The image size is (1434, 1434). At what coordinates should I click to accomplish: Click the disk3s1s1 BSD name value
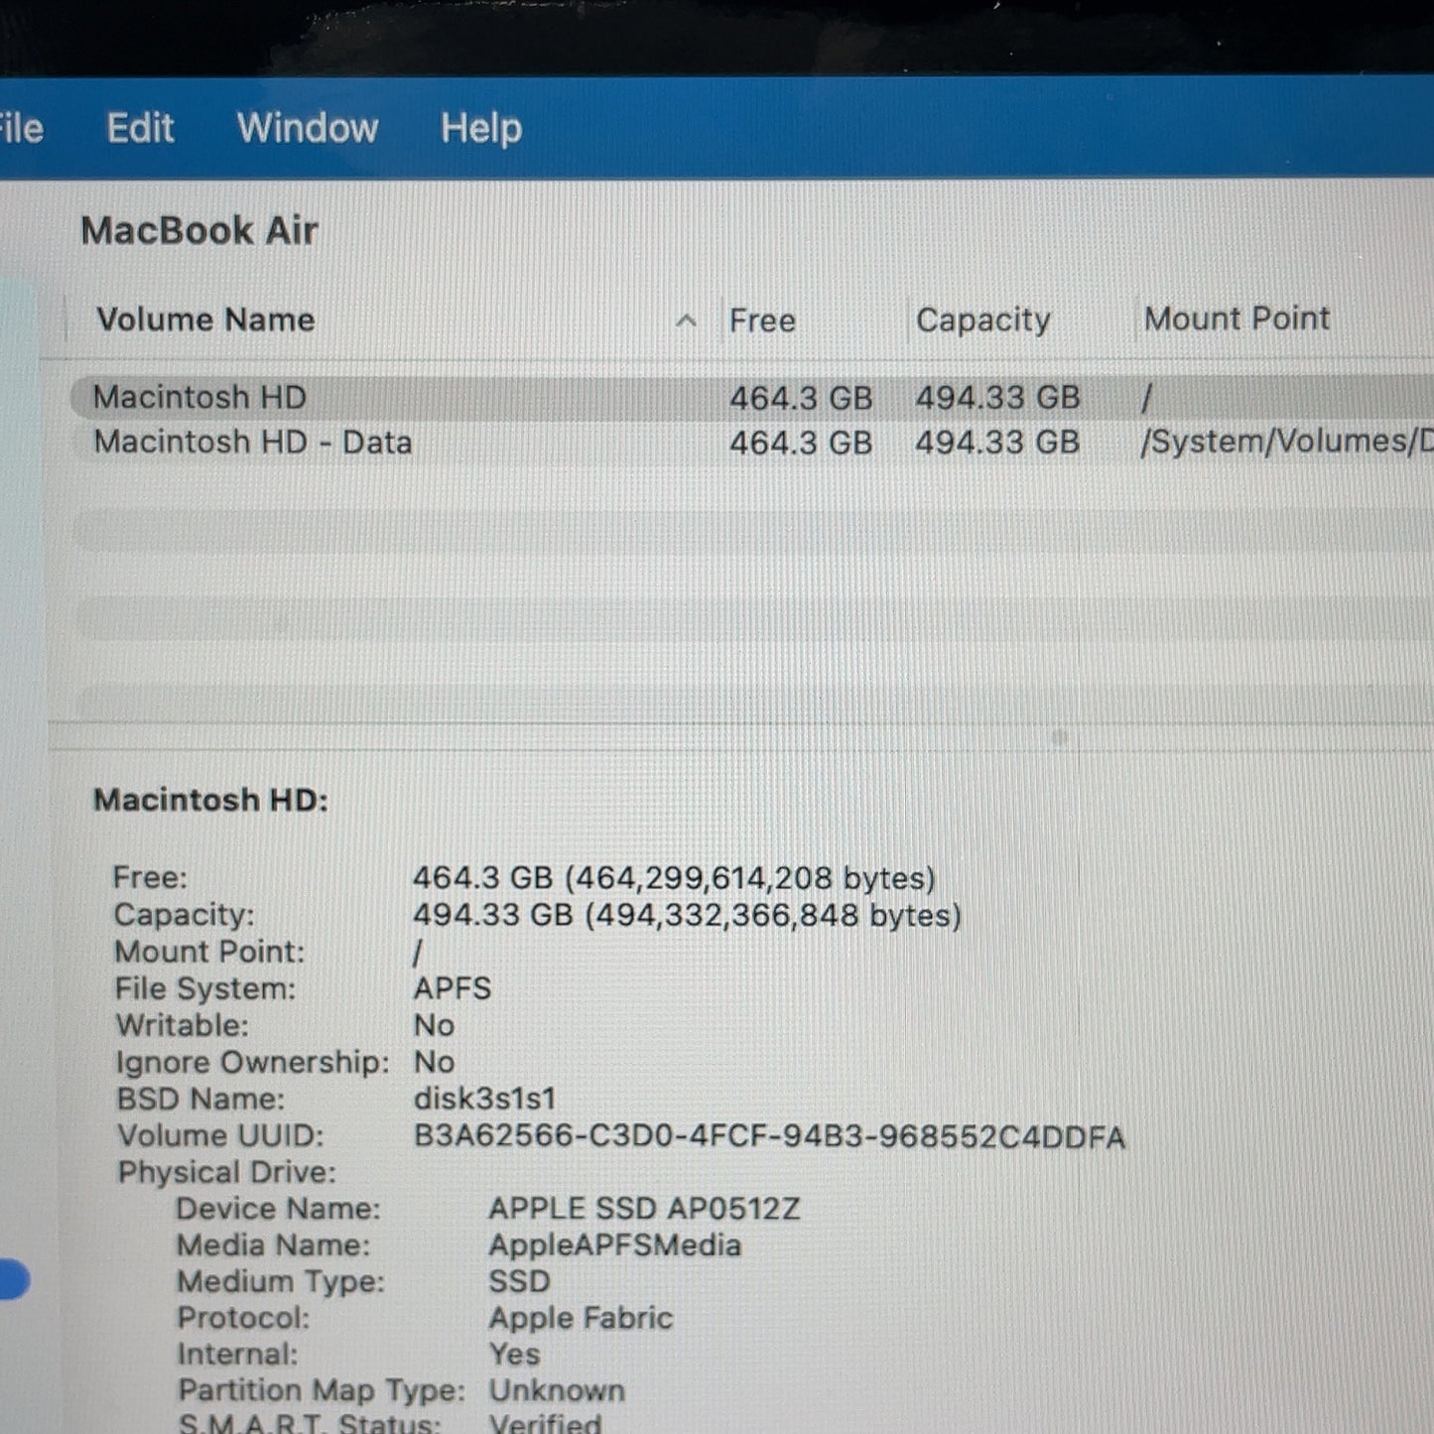484,1099
